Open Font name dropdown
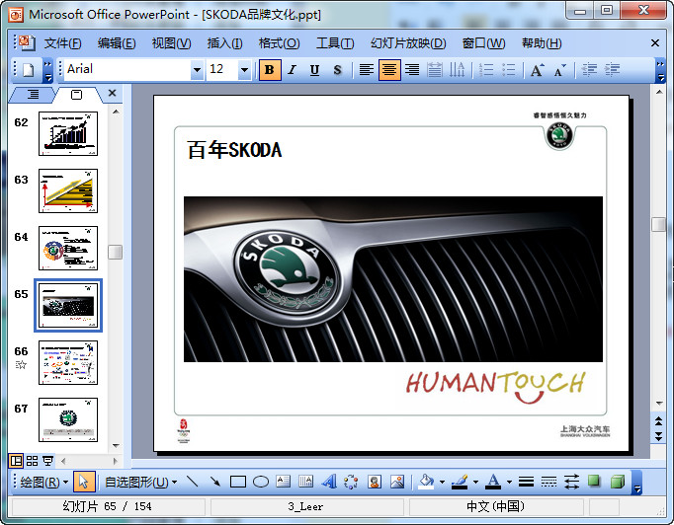This screenshot has height=525, width=674. tap(197, 70)
